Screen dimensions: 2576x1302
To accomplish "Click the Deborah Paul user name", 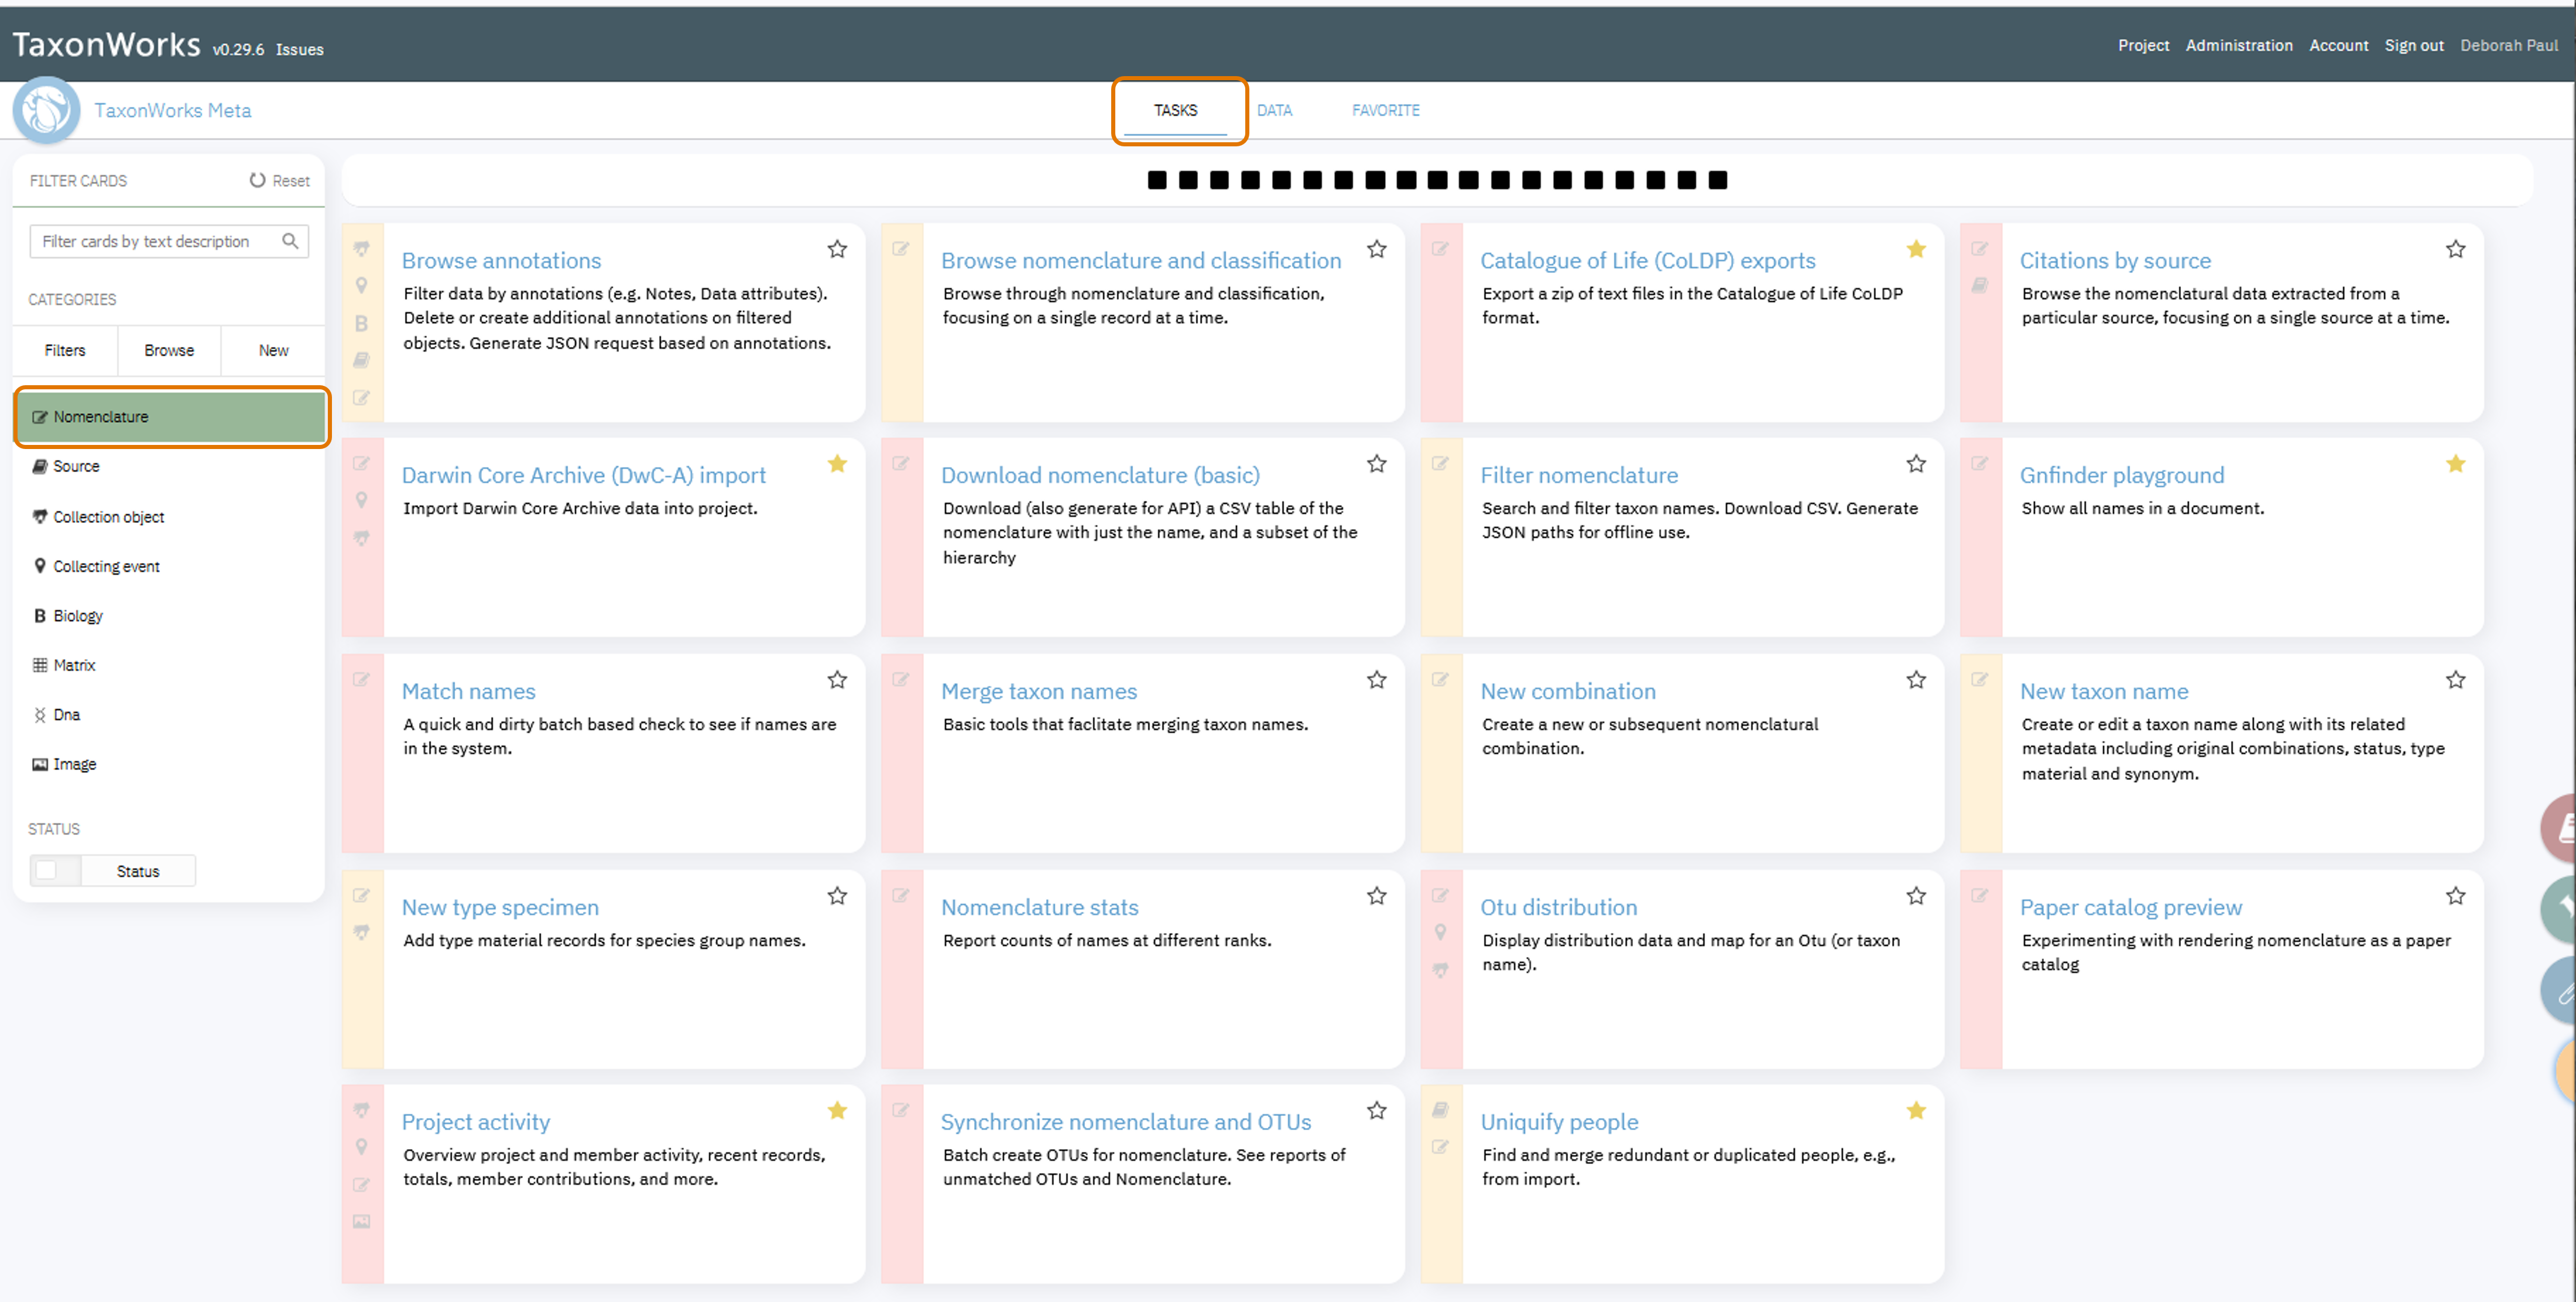I will tap(2508, 45).
